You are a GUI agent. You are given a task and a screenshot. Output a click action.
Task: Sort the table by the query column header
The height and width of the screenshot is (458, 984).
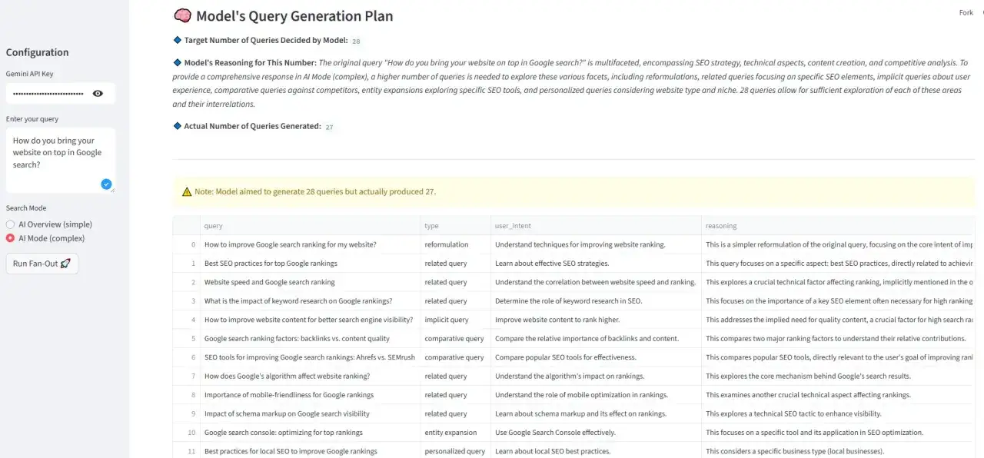pyautogui.click(x=213, y=225)
